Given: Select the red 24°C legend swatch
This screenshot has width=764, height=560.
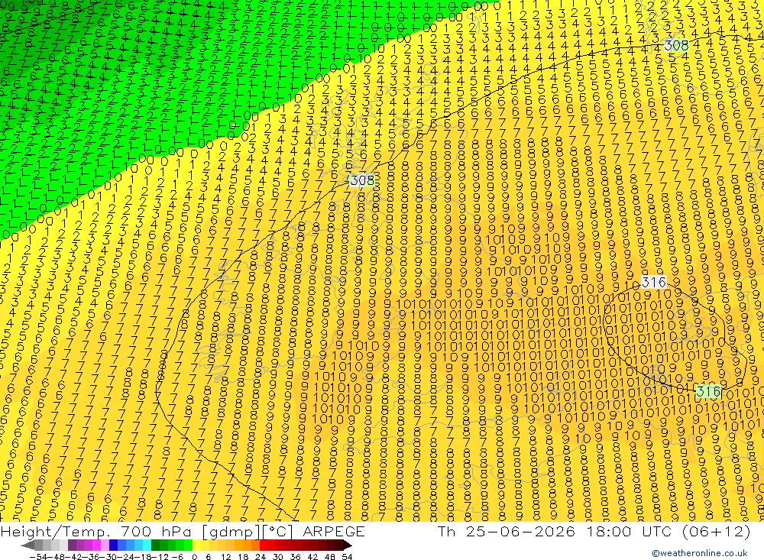Looking at the screenshot, I should coord(264,545).
